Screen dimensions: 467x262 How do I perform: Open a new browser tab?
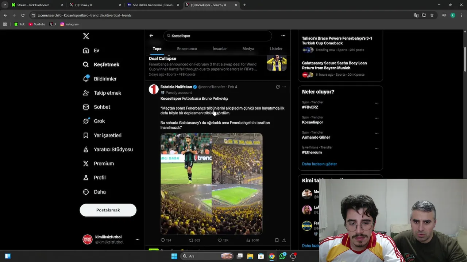pyautogui.click(x=244, y=5)
